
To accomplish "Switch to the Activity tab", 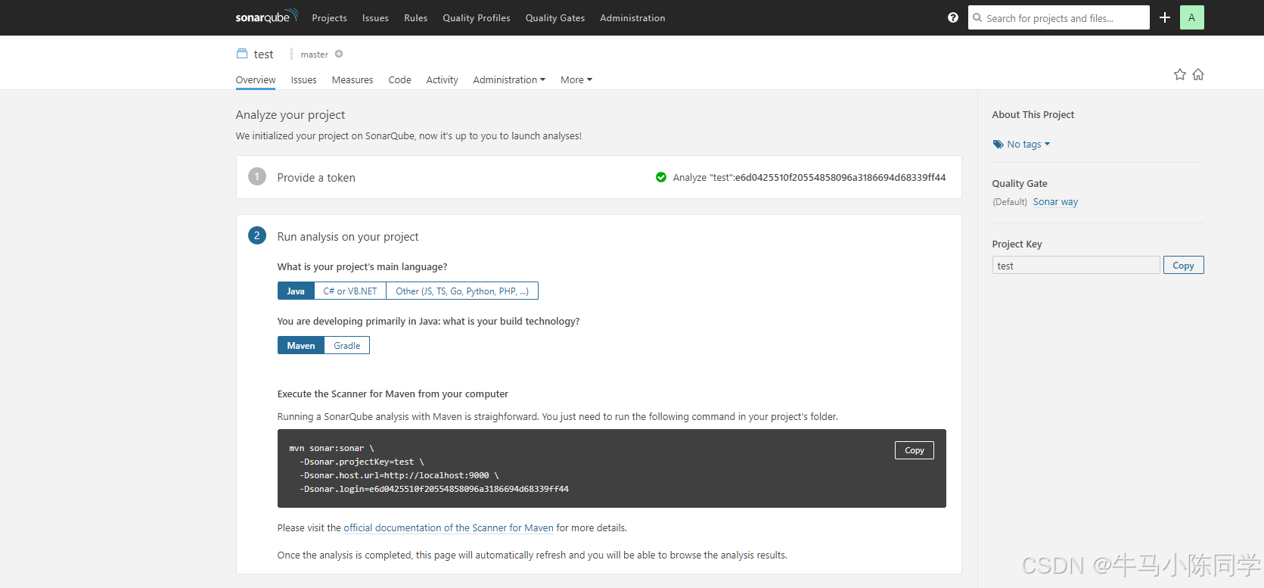I will [x=442, y=79].
